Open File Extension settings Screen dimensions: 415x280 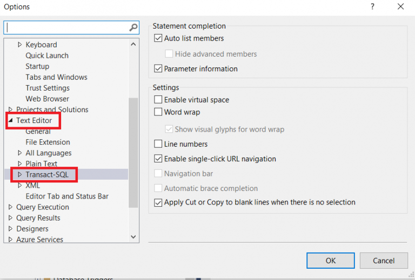(x=48, y=142)
